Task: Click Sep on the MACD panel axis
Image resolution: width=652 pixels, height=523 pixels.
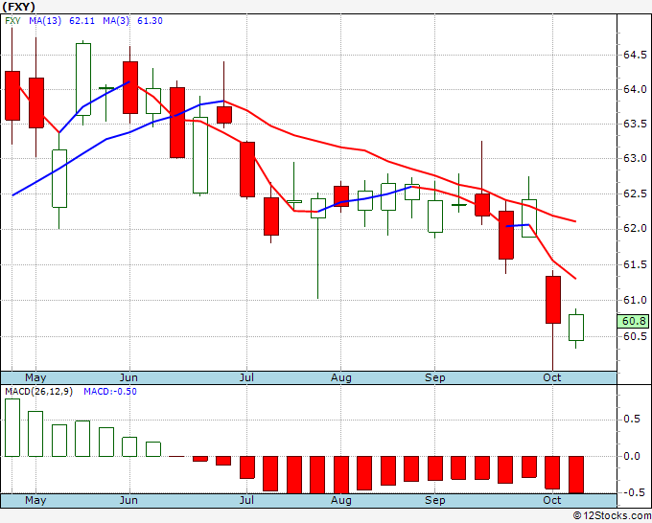Action: pyautogui.click(x=435, y=501)
